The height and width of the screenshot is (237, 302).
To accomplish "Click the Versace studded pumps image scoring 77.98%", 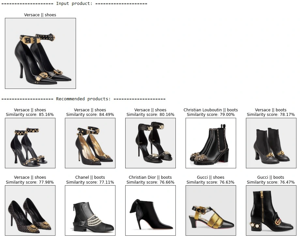I will (30, 210).
